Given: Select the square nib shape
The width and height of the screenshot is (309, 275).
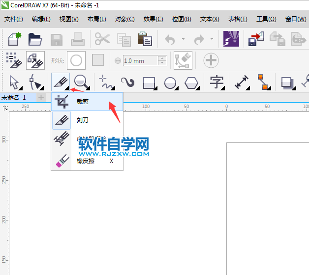Looking at the screenshot, I should pos(98,60).
